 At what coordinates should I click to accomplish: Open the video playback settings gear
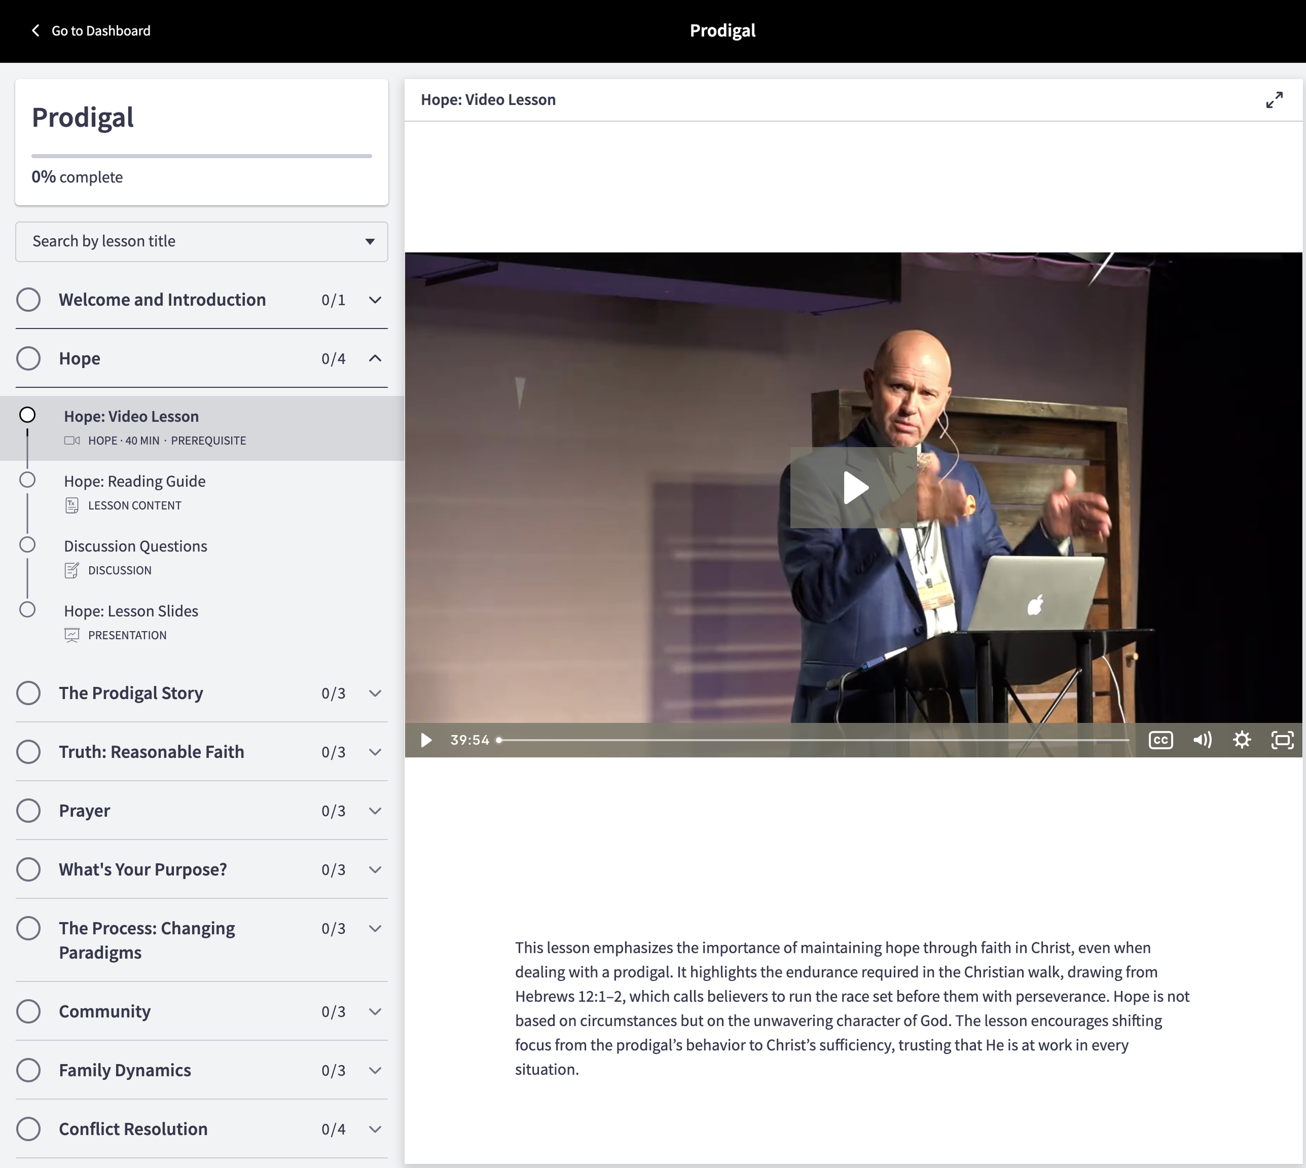(x=1242, y=739)
